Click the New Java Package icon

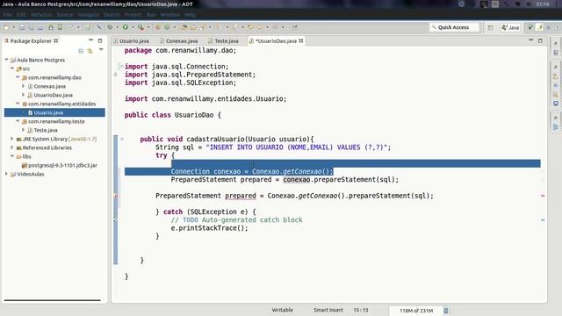158,27
